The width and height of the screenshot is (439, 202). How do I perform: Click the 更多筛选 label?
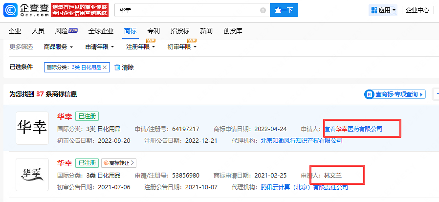pos(21,47)
